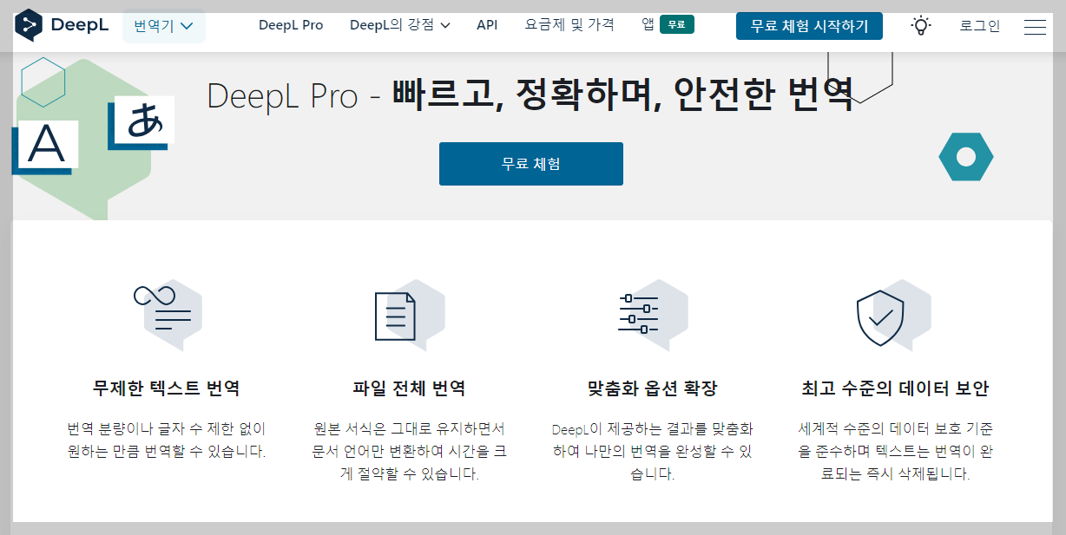
Task: Collapse the 번역기 chevron arrow
Action: [185, 26]
